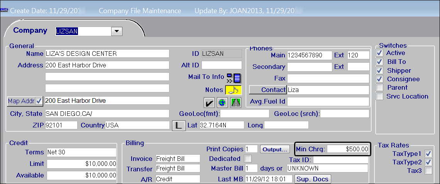Click the Alt ID field

[222, 65]
